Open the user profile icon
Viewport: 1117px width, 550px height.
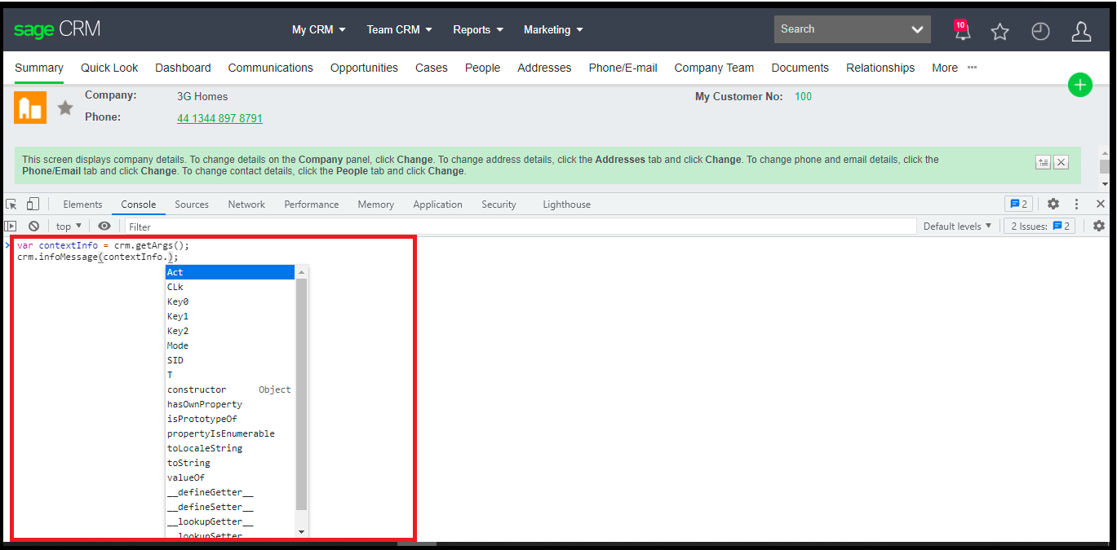pyautogui.click(x=1081, y=31)
